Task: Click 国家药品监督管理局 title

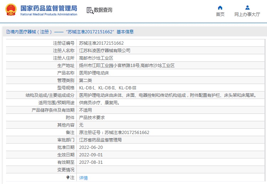Action: coord(49,8)
